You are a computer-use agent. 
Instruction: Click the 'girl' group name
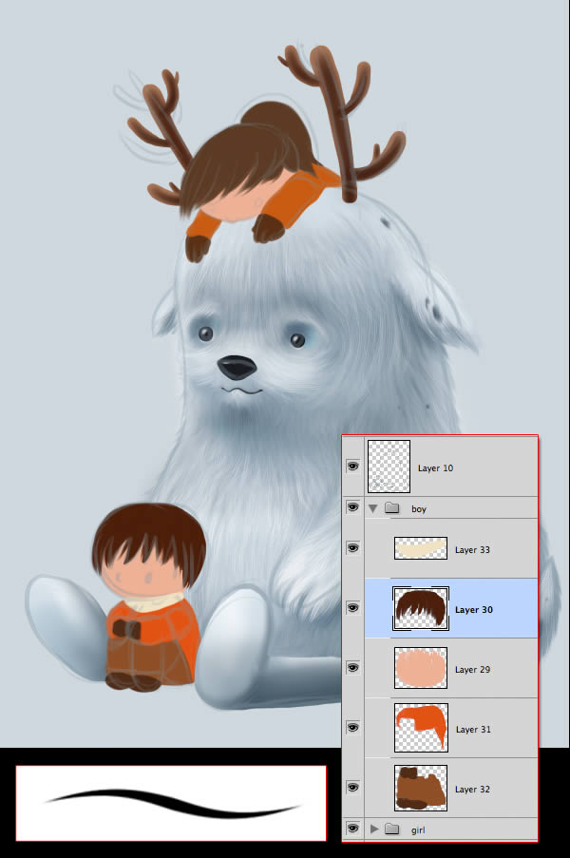pos(418,830)
